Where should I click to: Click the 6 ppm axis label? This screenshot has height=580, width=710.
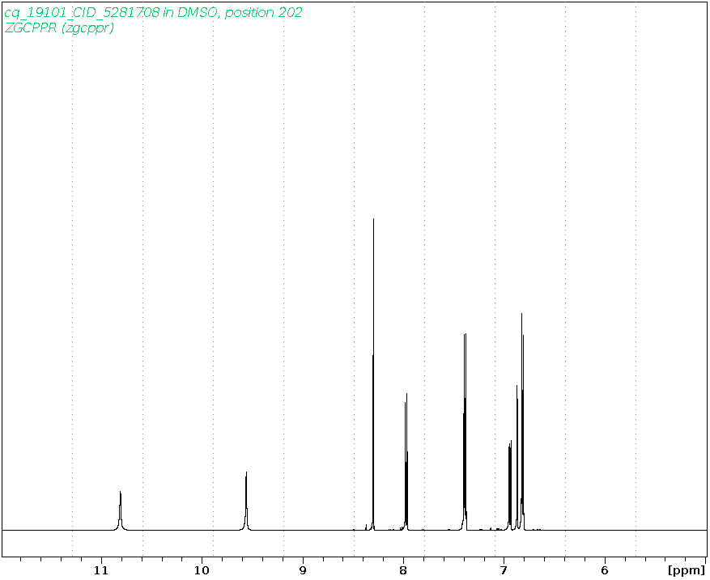pos(605,571)
